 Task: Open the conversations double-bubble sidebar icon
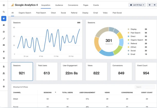[4, 32]
